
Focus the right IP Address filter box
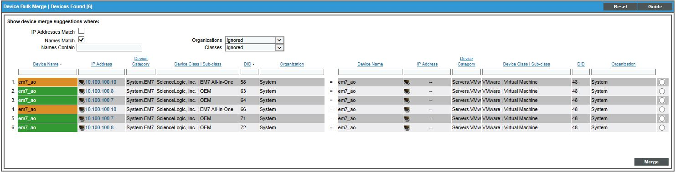427,72
